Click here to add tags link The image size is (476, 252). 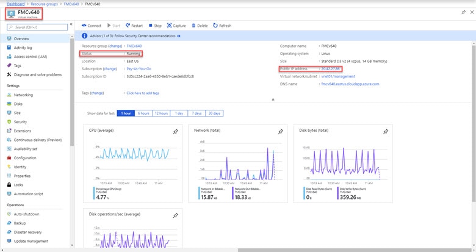(x=142, y=93)
